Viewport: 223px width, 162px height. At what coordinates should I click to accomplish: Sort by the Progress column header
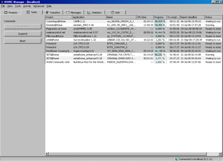(160, 17)
